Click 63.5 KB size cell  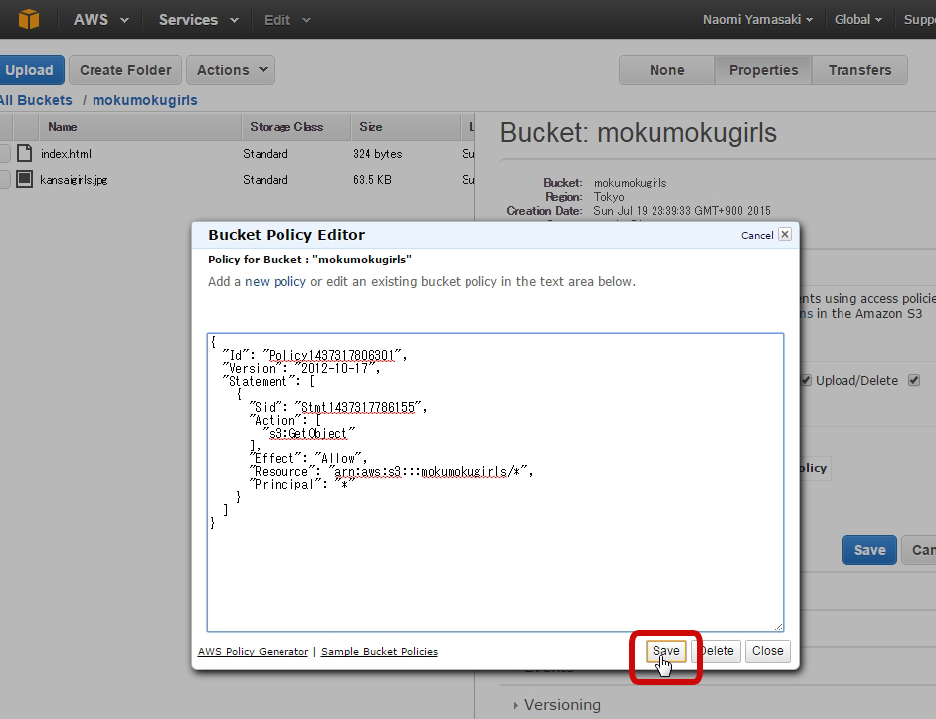372,180
